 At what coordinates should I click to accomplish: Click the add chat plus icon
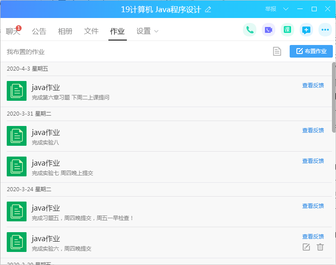(306, 30)
